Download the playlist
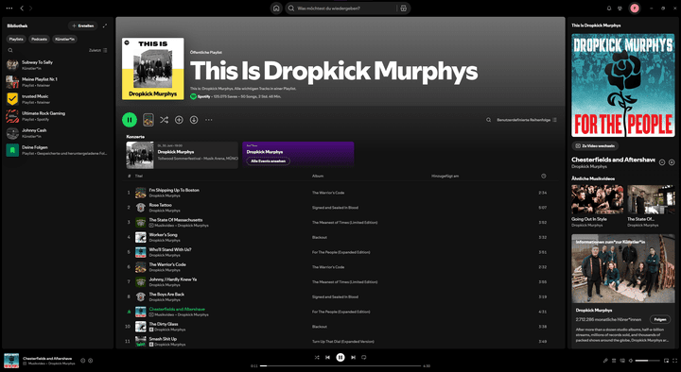The image size is (681, 372). 194,120
